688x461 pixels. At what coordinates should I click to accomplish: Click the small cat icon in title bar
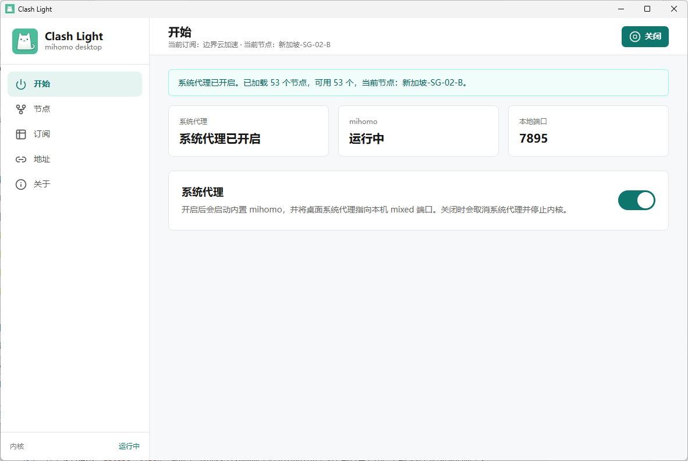click(10, 9)
